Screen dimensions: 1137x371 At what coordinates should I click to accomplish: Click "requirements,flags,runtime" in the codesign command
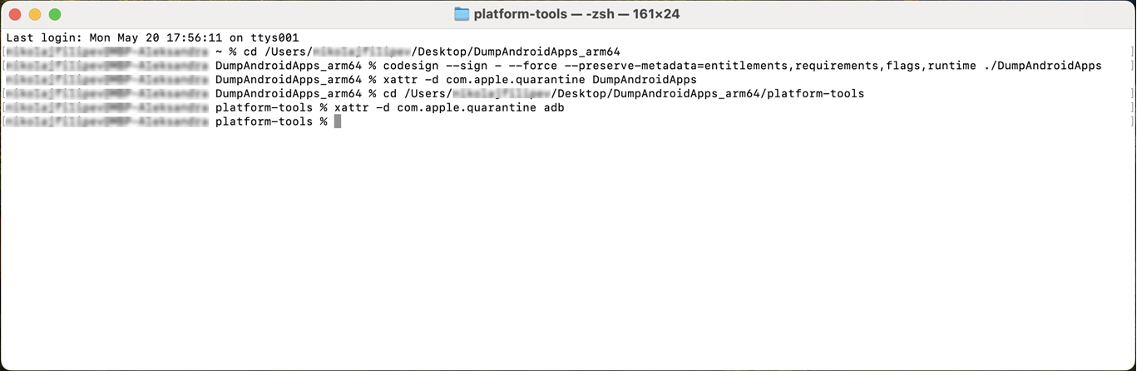[882, 66]
